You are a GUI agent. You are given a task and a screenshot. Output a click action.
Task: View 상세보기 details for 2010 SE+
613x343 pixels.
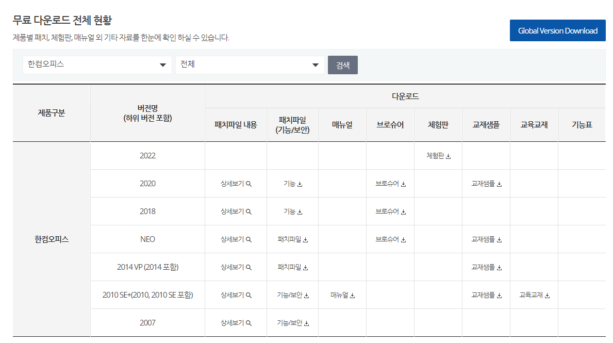pos(236,295)
